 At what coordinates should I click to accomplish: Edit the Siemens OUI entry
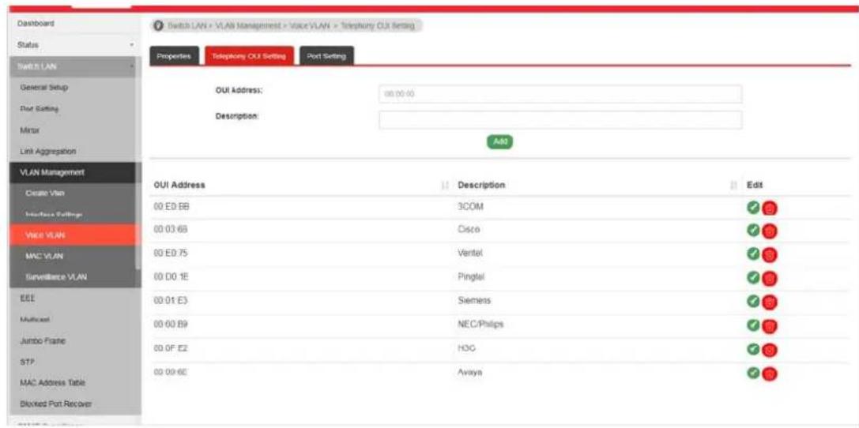tap(753, 302)
